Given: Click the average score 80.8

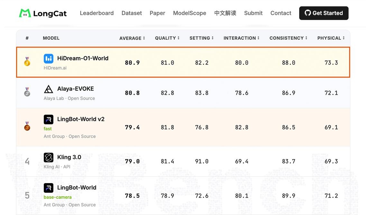Looking at the screenshot, I should pos(132,93).
